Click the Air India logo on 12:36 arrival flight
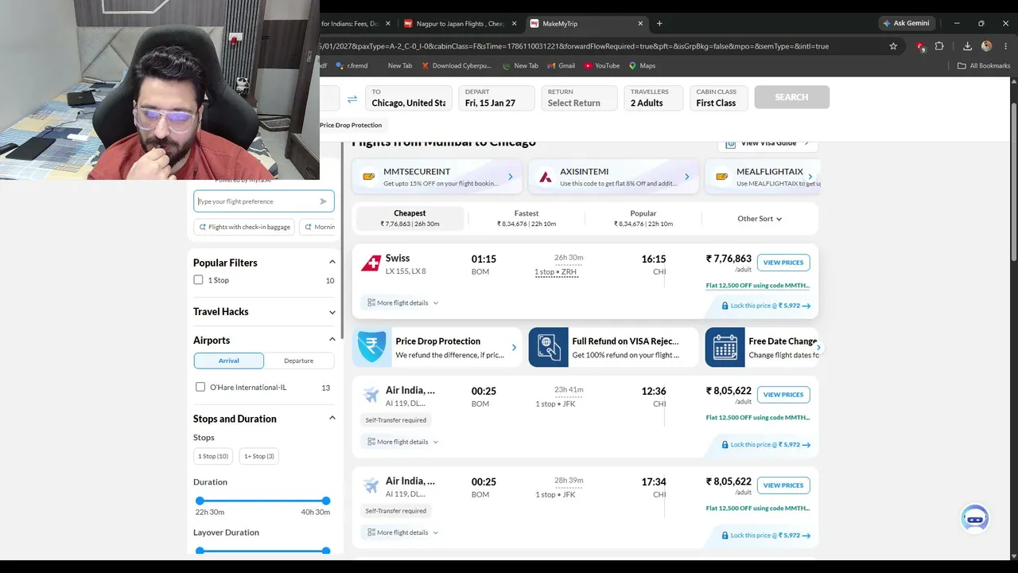The width and height of the screenshot is (1018, 573). pos(371,395)
